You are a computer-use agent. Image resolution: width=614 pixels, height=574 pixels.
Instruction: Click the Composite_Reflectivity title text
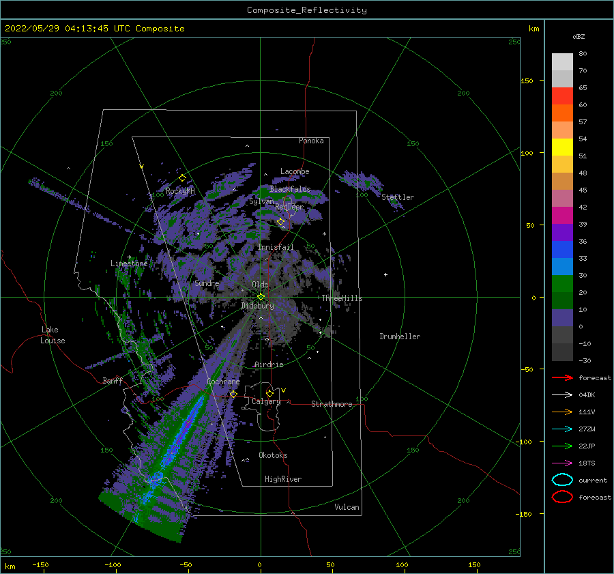[307, 10]
